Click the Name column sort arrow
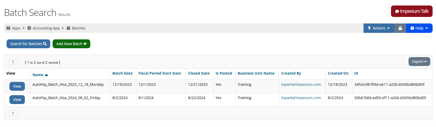This screenshot has height=127, width=436. click(x=46, y=75)
